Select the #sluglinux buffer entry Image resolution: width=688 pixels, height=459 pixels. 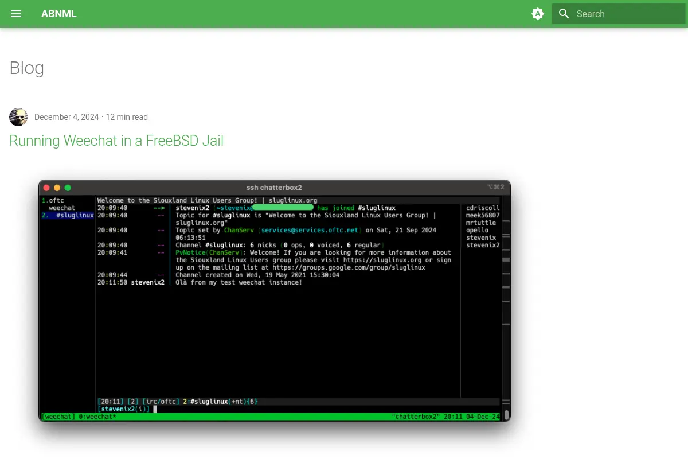point(68,215)
